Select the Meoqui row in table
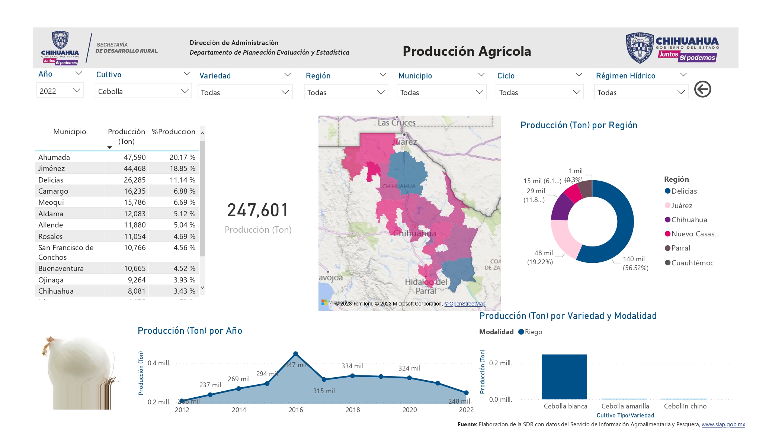The image size is (772, 446). 117,202
